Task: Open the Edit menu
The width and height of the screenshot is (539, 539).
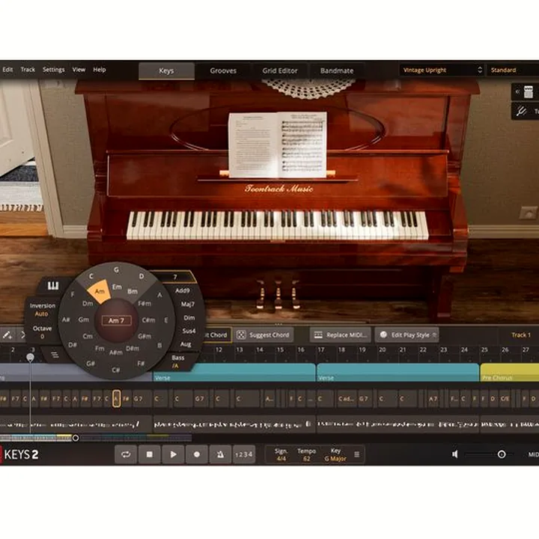Action: click(7, 70)
